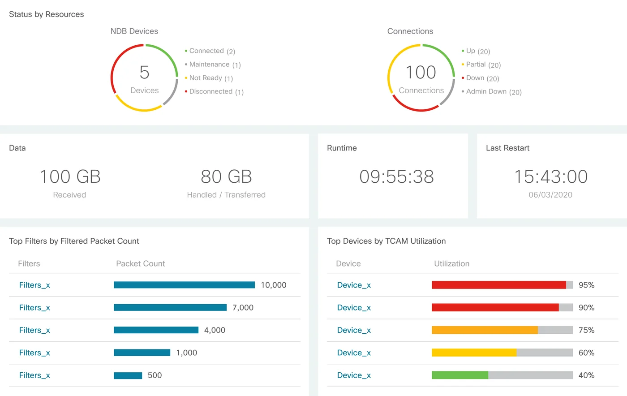The height and width of the screenshot is (396, 627).
Task: Select the 10,000 packet count bar
Action: 184,285
